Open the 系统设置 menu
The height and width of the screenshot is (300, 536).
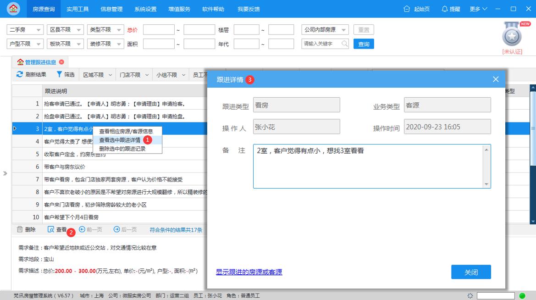145,8
